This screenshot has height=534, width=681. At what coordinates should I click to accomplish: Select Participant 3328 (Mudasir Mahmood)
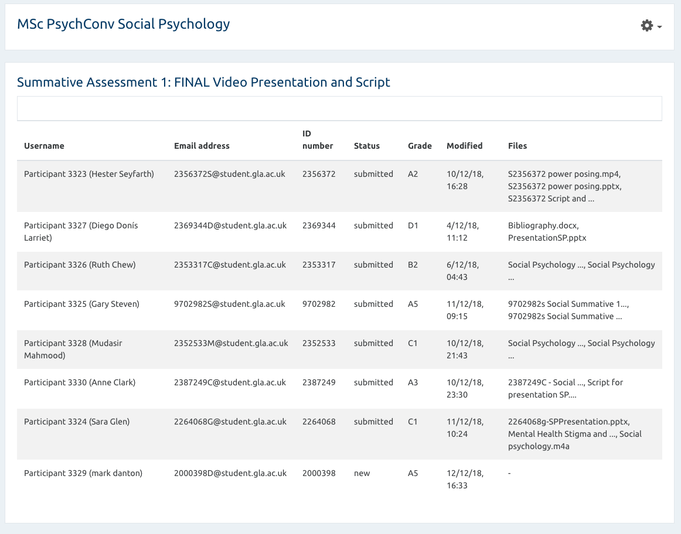click(73, 349)
